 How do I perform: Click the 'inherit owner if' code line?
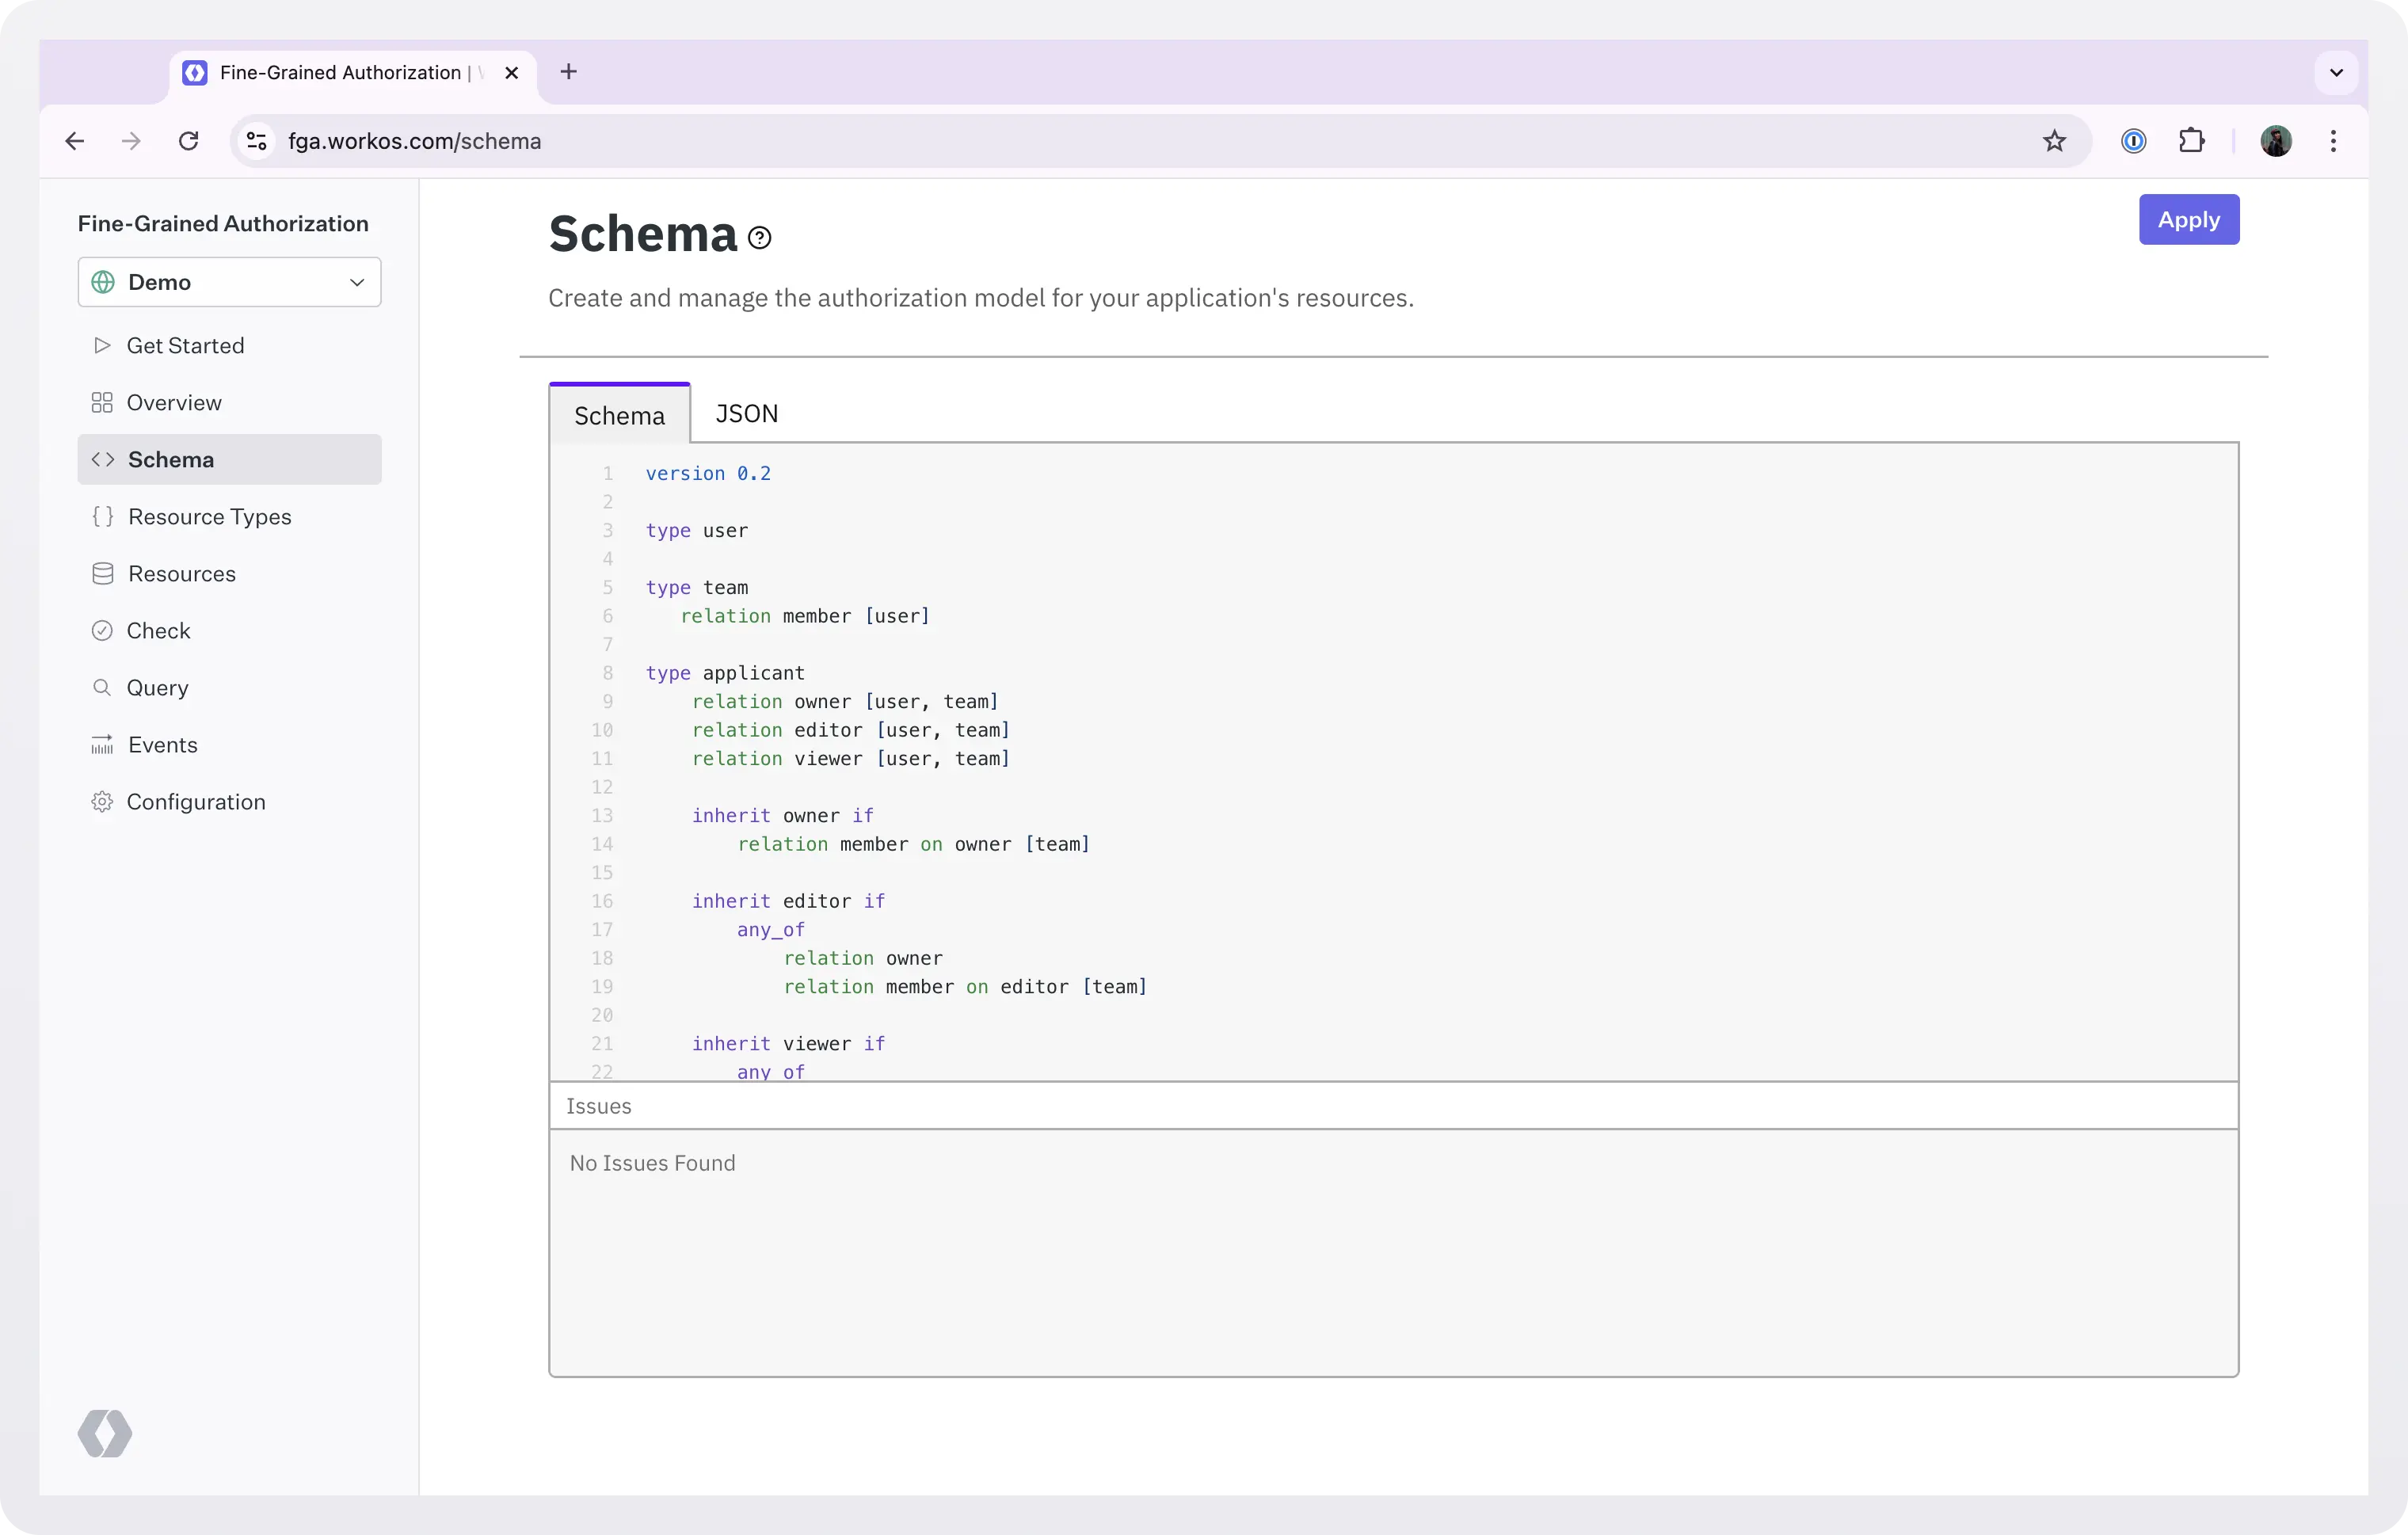783,816
